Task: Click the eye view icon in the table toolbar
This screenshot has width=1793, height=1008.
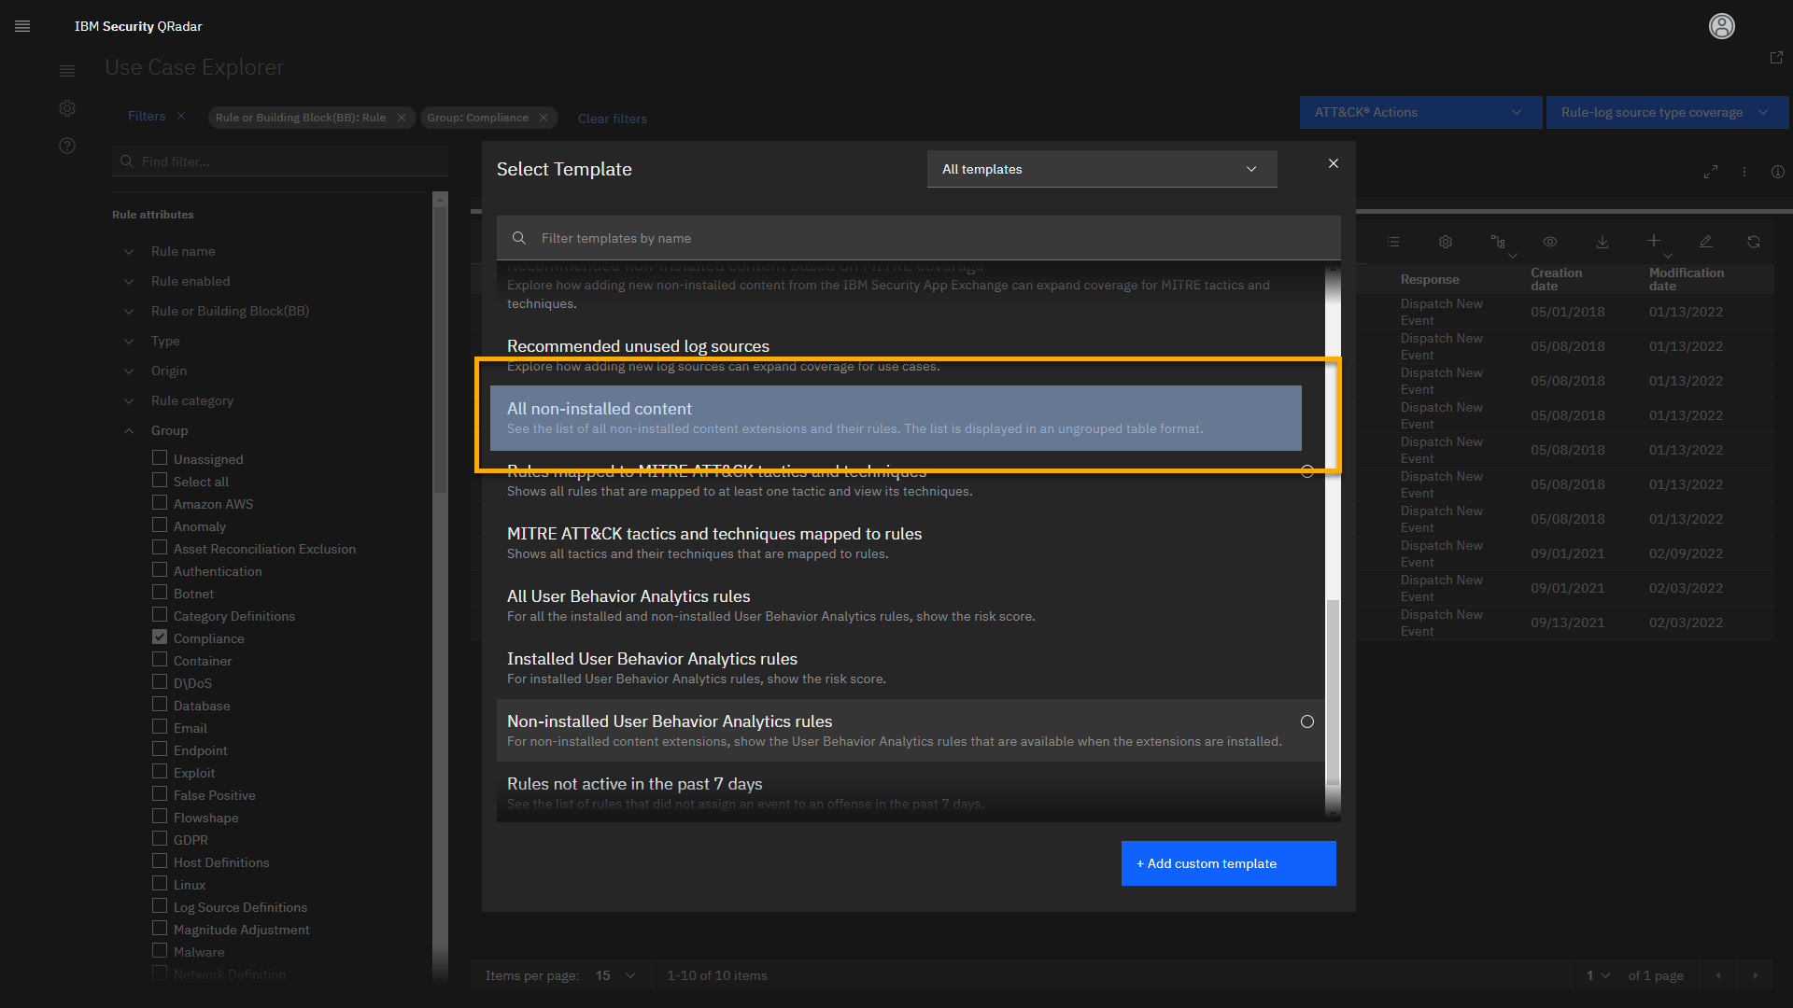Action: [1550, 242]
